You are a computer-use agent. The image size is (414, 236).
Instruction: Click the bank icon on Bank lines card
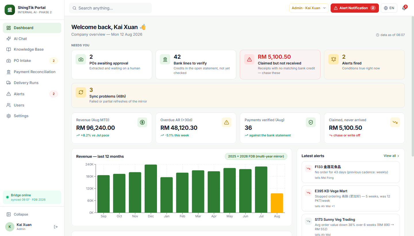[x=165, y=59]
